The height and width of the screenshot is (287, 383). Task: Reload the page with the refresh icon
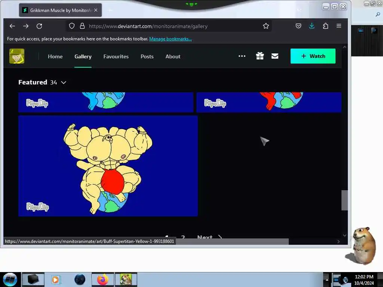coord(39,26)
